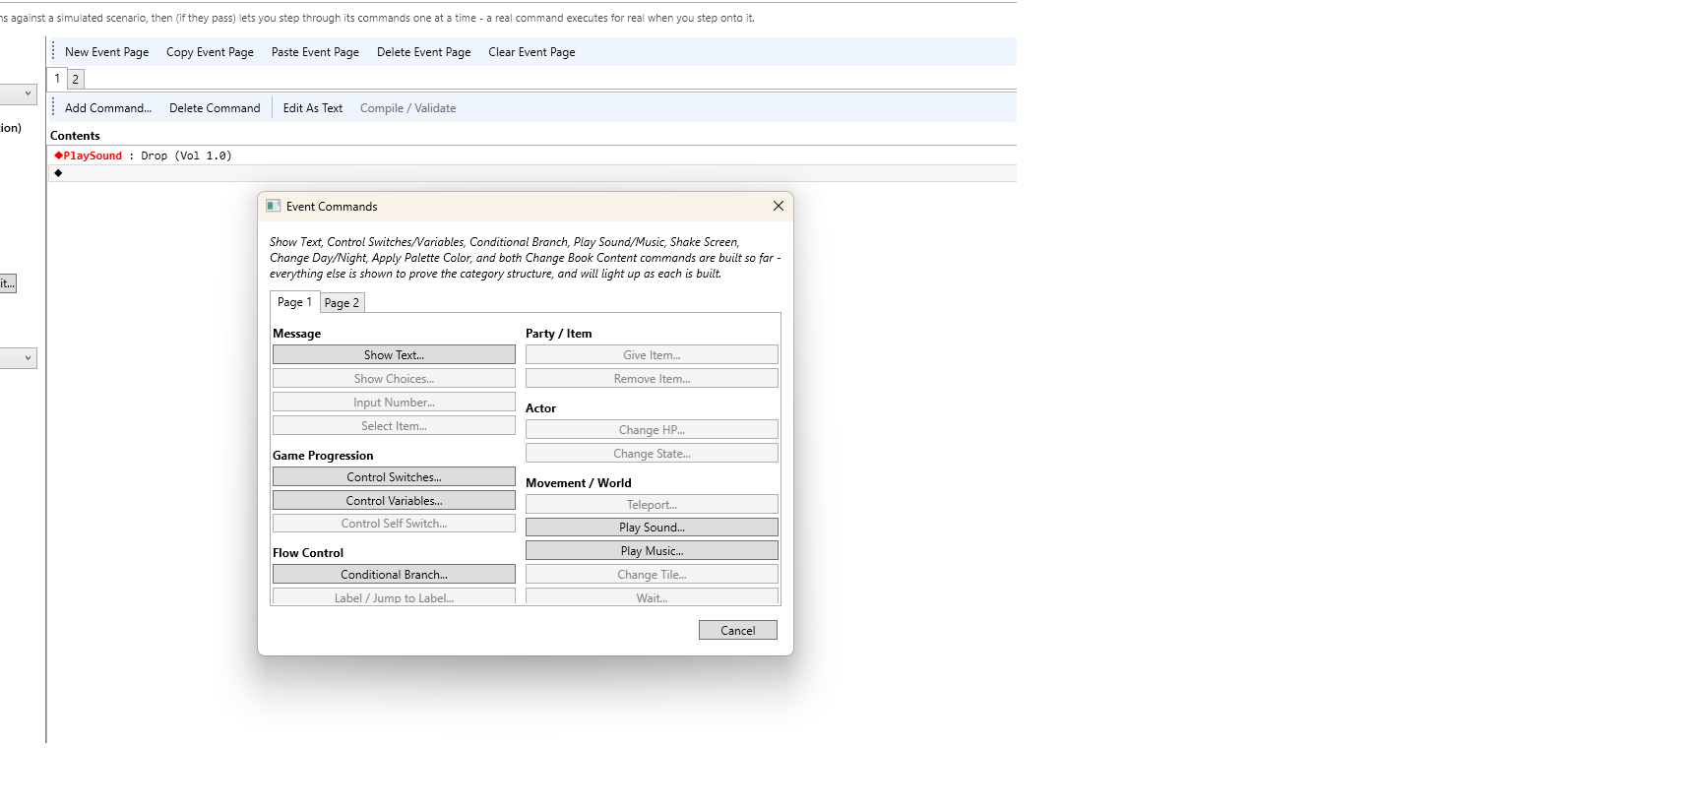This screenshot has height=809, width=1686.
Task: Click Copy Event Page
Action: 210,52
